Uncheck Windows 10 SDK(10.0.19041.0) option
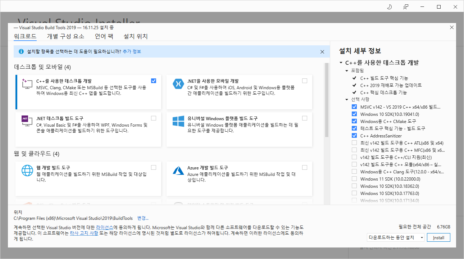This screenshot has height=259, width=464. pyautogui.click(x=354, y=114)
